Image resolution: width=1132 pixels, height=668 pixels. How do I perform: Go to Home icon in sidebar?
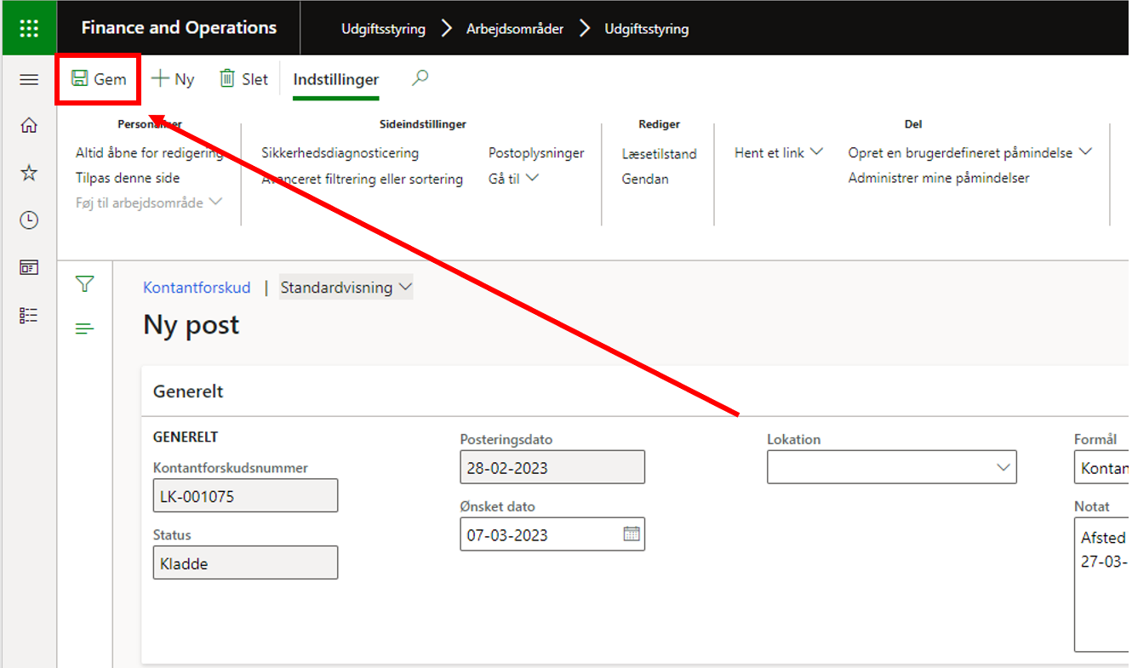click(x=29, y=126)
